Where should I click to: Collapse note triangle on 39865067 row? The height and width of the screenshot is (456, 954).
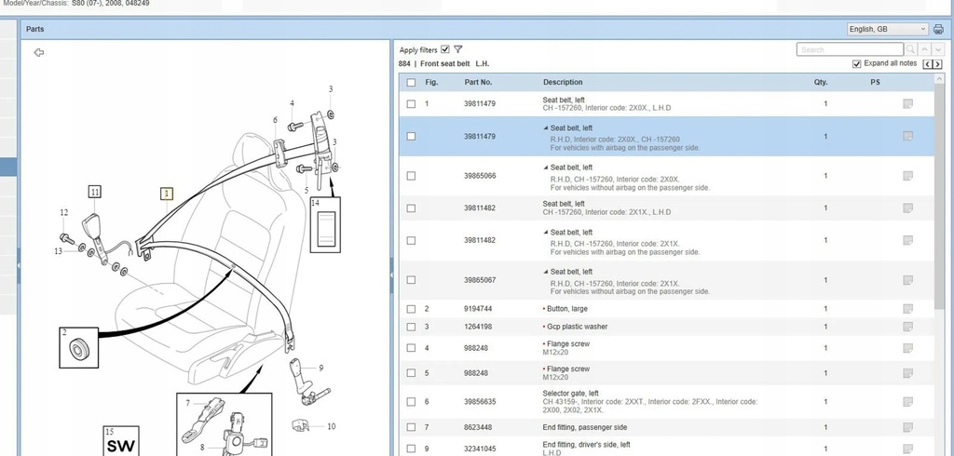[546, 272]
